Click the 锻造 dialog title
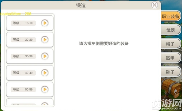The width and height of the screenshot is (182, 111). 81,5
